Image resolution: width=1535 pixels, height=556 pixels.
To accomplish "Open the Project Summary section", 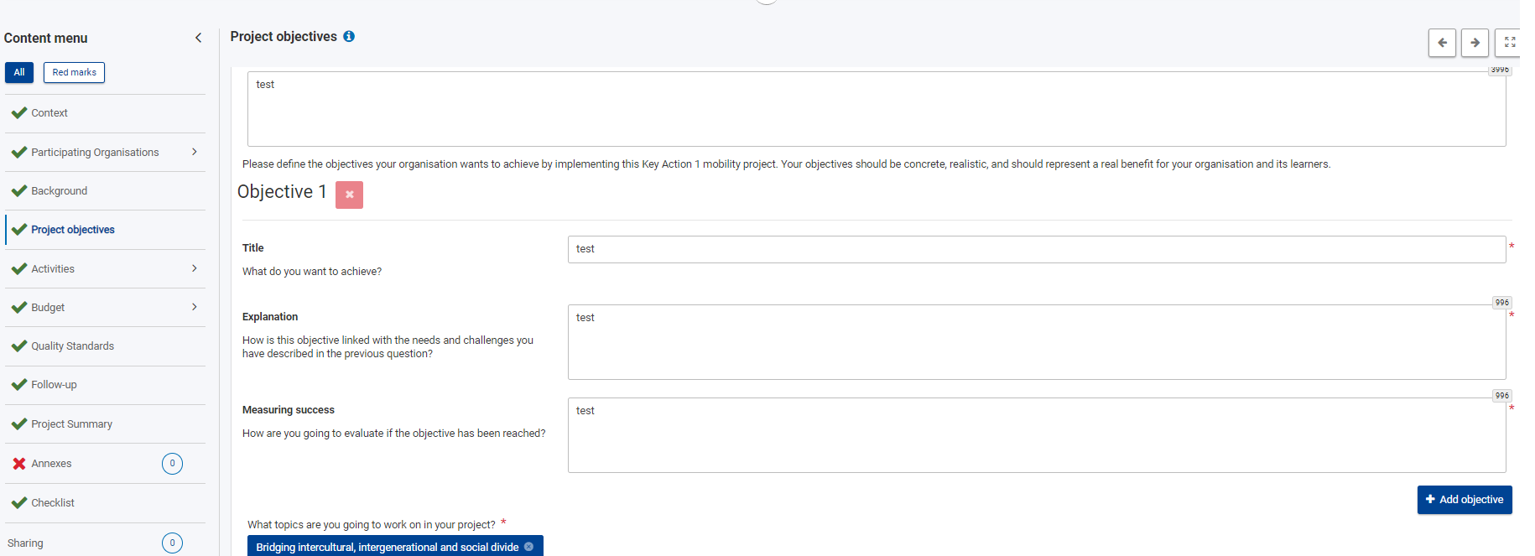I will (x=71, y=424).
